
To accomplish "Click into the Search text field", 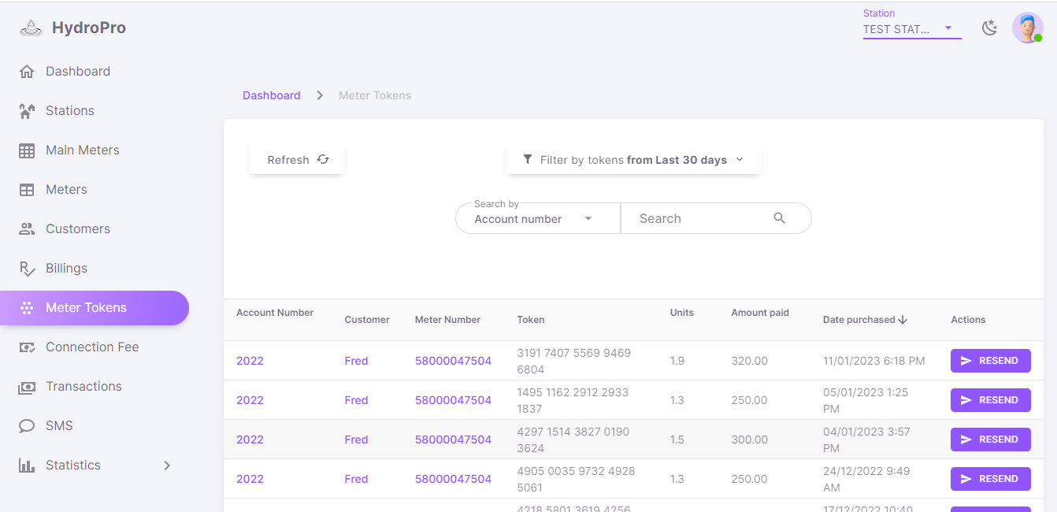I will pos(697,219).
